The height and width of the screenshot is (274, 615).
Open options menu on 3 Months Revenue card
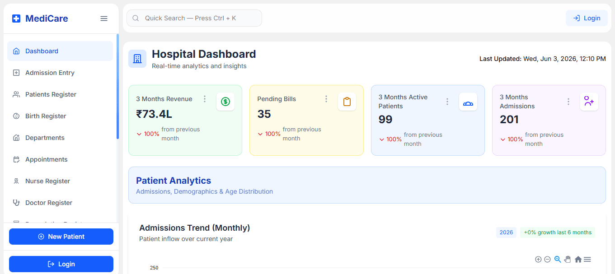coord(205,99)
